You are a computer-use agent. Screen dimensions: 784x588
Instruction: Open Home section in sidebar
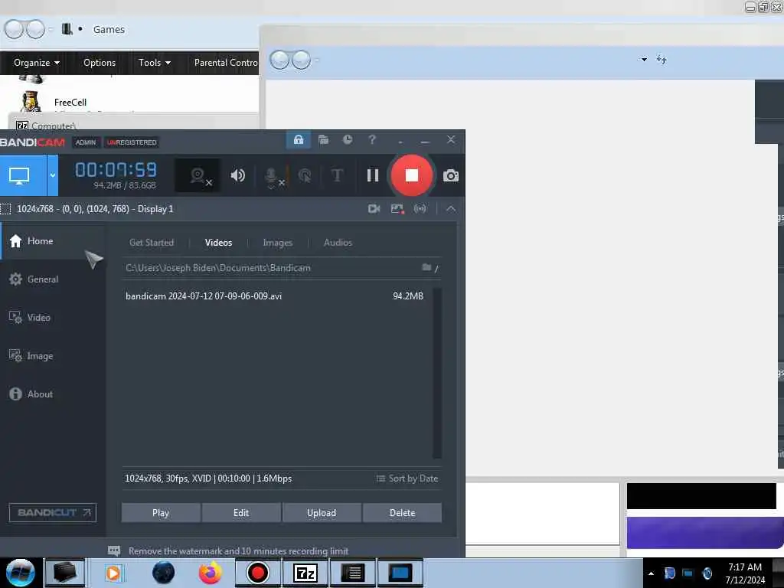pyautogui.click(x=53, y=241)
